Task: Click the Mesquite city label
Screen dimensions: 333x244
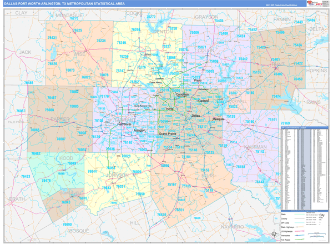Action: (218, 119)
